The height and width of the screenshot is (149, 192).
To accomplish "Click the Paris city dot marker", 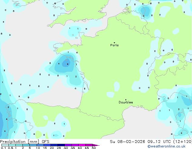I will point(114,43).
